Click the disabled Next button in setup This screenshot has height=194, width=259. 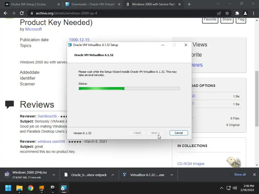[x=156, y=133]
